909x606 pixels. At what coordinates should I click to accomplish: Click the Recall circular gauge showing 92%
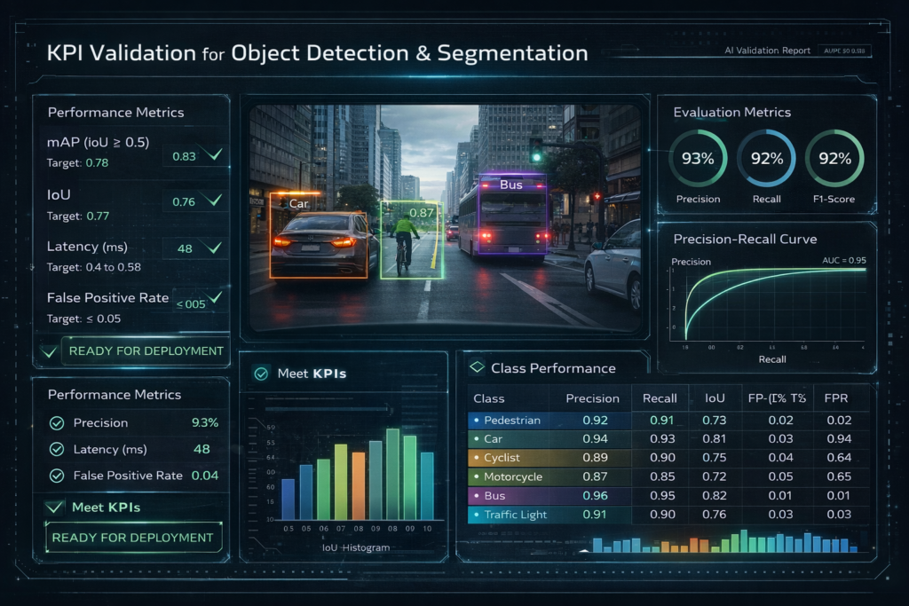[766, 159]
